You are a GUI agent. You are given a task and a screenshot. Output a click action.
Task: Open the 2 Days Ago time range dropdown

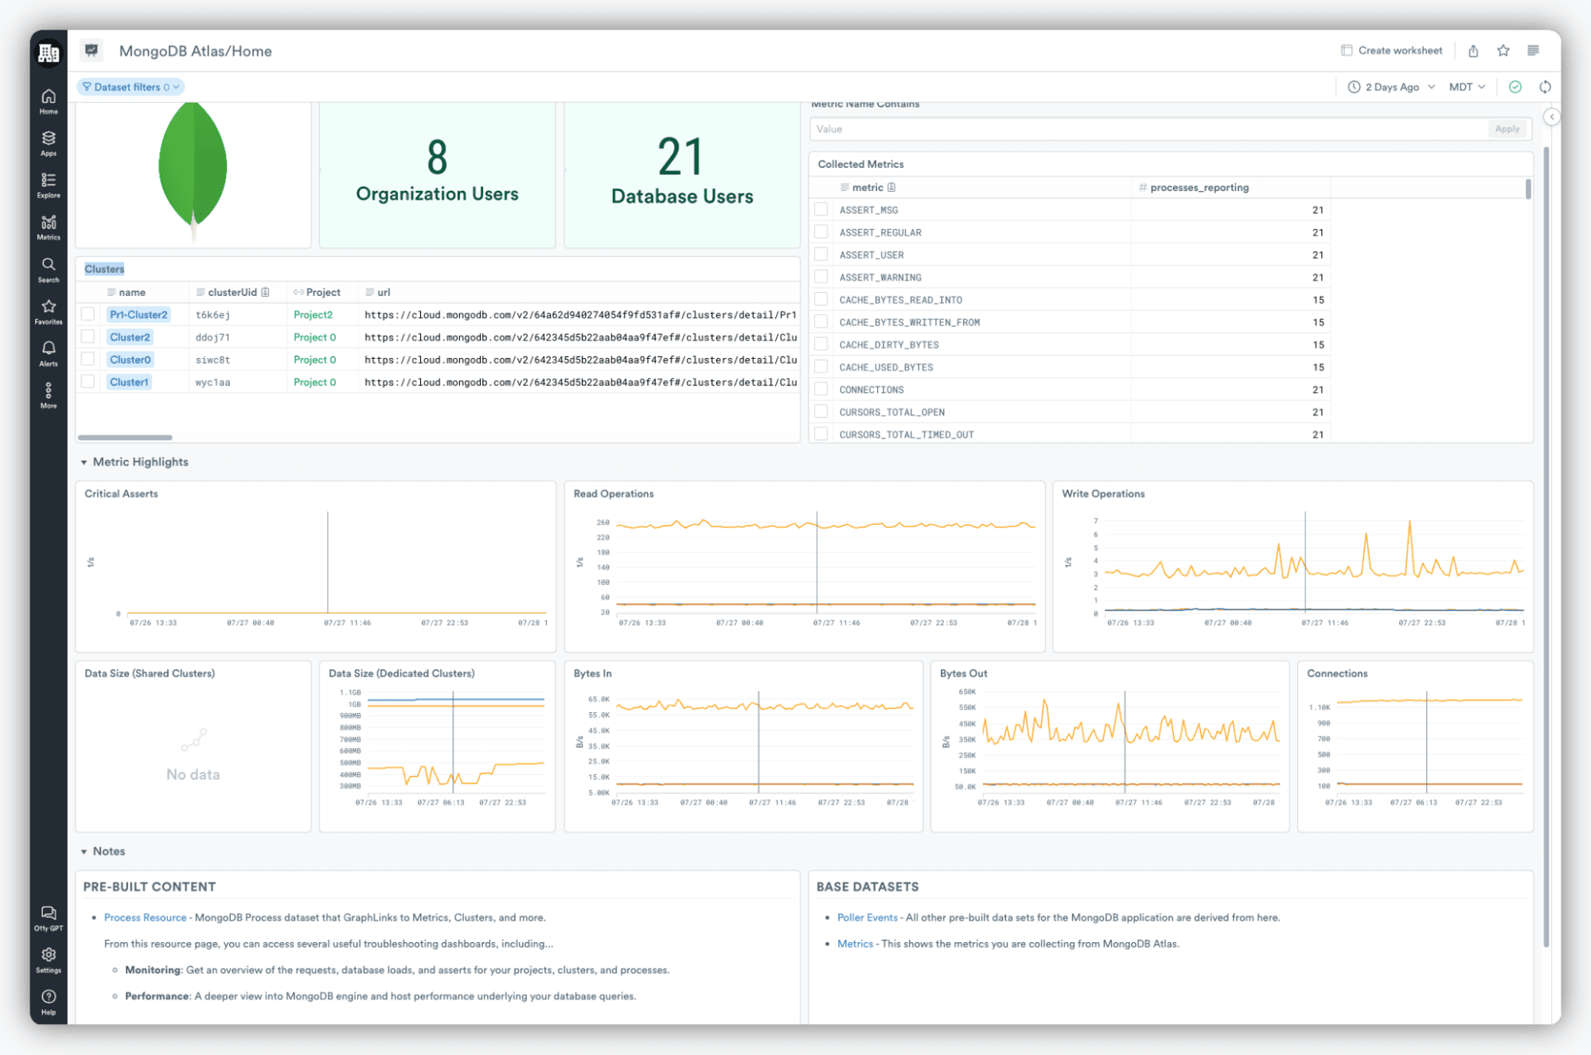click(1391, 87)
